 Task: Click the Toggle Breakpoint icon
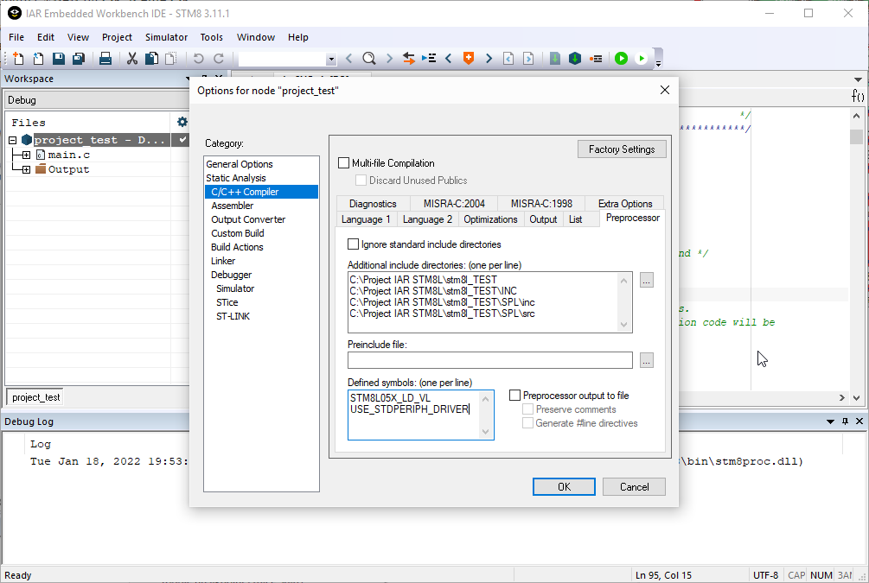[x=597, y=58]
